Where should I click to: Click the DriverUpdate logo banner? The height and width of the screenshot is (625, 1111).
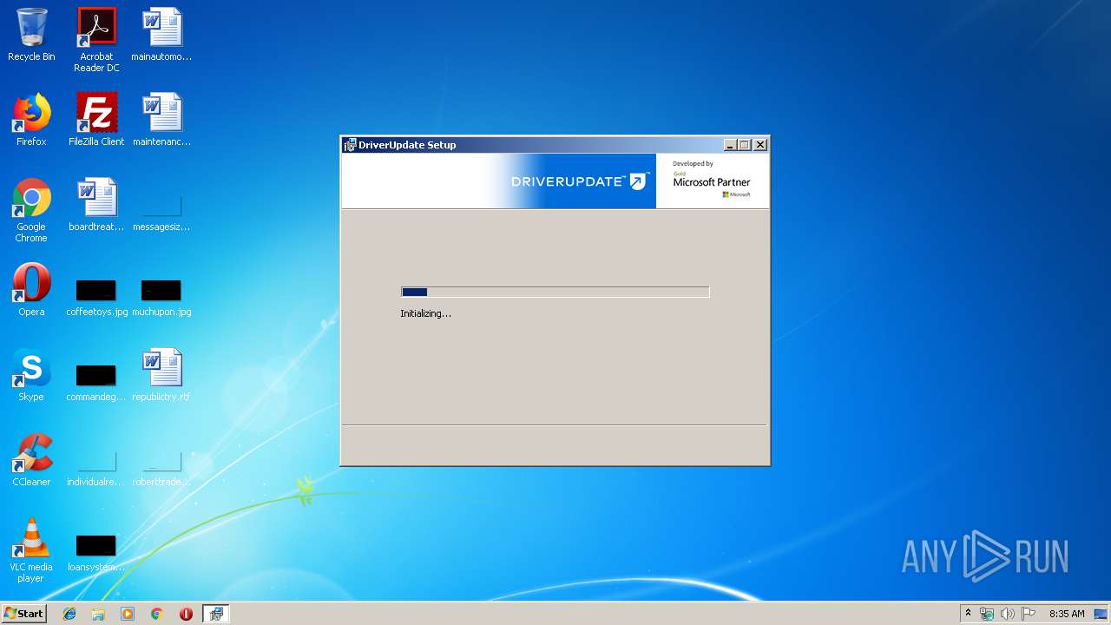(578, 181)
